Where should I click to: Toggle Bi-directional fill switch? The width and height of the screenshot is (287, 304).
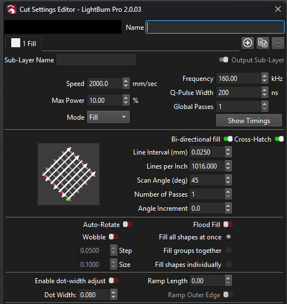point(228,139)
